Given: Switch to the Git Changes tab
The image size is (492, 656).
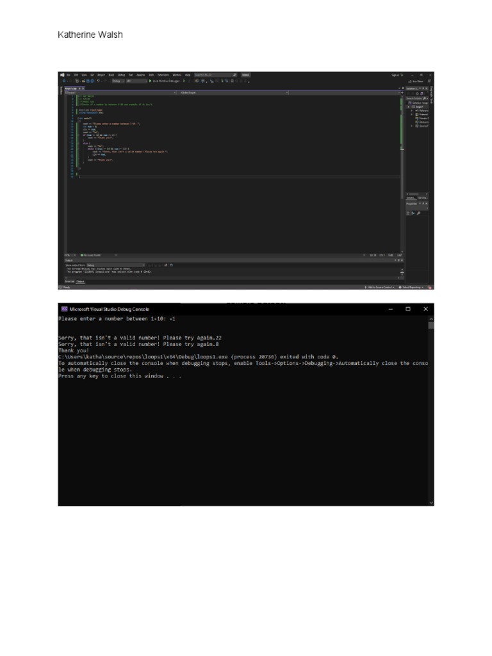Looking at the screenshot, I should [x=422, y=198].
